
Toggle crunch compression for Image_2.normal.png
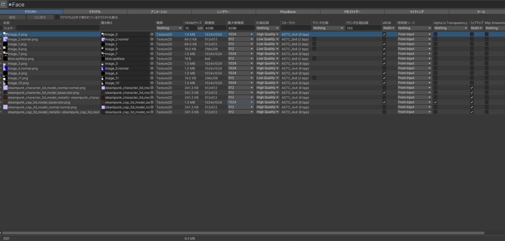(x=314, y=39)
